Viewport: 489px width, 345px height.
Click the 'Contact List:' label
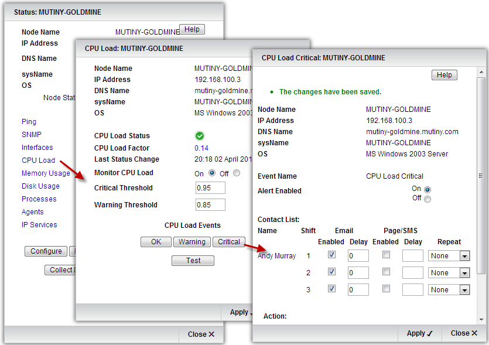279,220
